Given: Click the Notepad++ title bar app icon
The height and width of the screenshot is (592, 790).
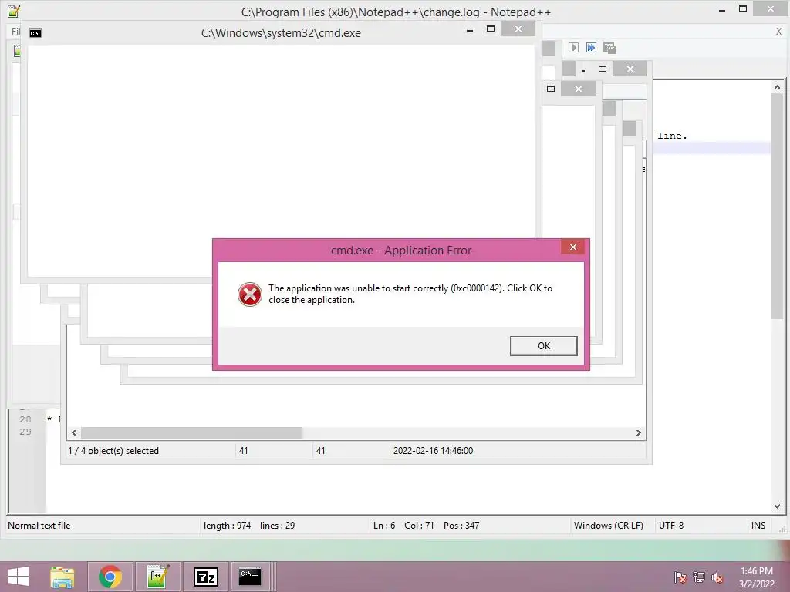Looking at the screenshot, I should pyautogui.click(x=14, y=11).
